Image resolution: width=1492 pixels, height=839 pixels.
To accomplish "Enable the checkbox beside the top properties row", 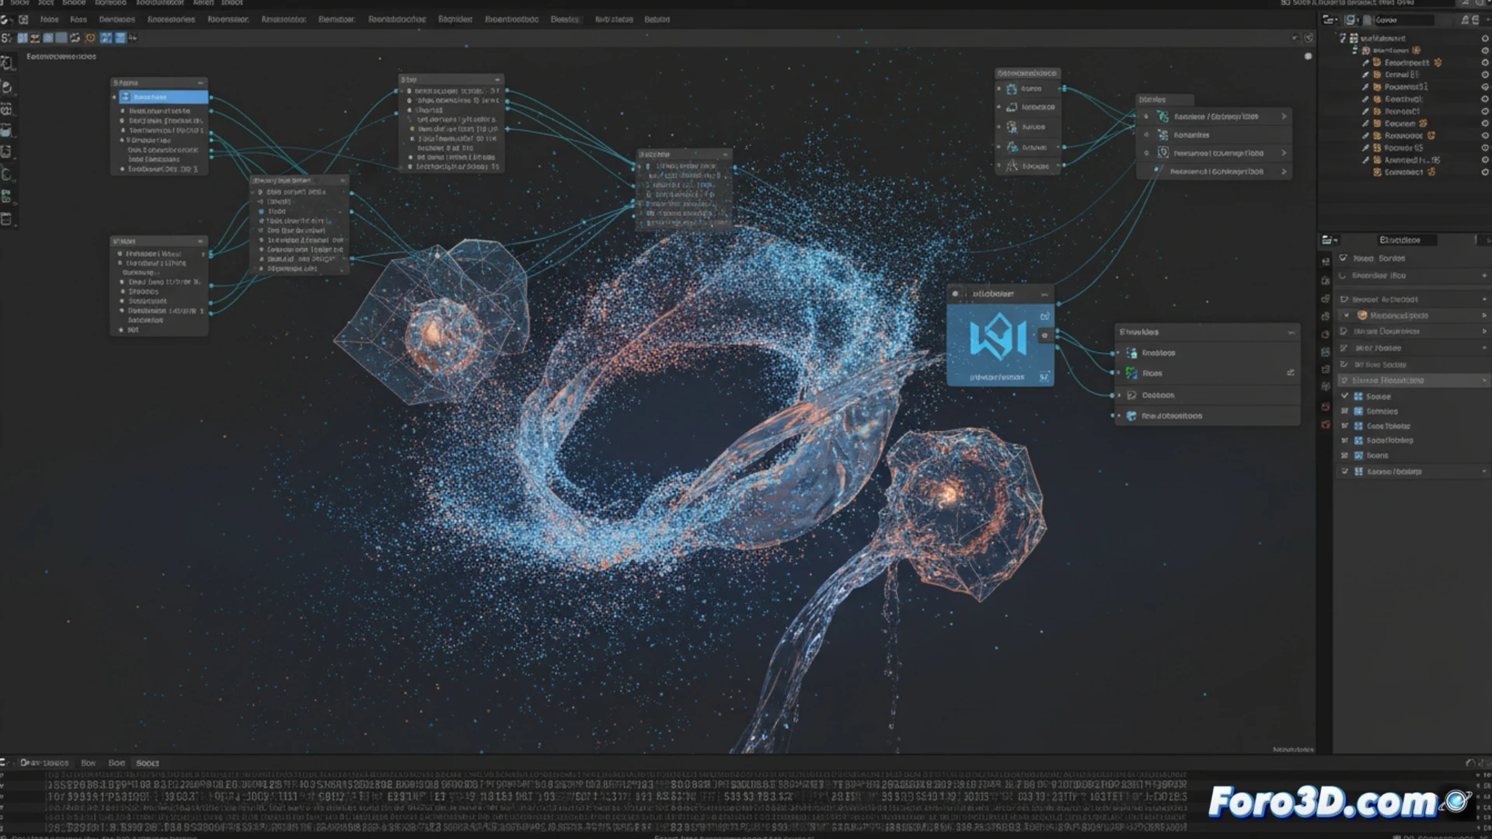I will (x=1344, y=258).
